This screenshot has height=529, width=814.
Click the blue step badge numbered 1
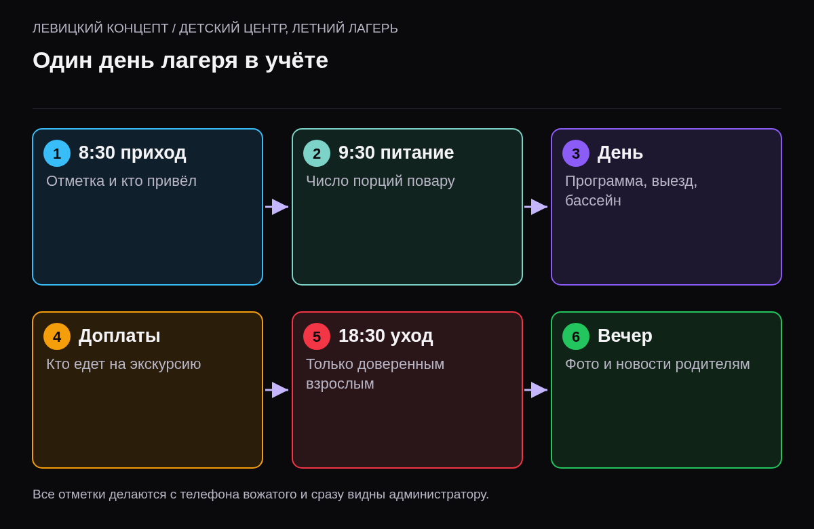pyautogui.click(x=57, y=153)
